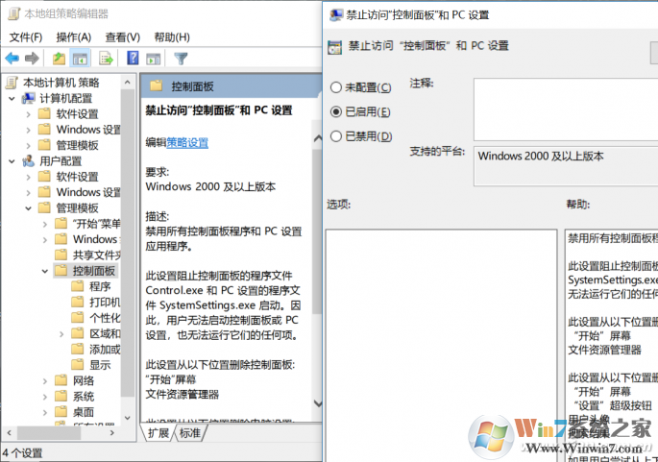Screen dimensions: 658x462
Task: Click into the 注释 comment text box
Action: coord(566,109)
